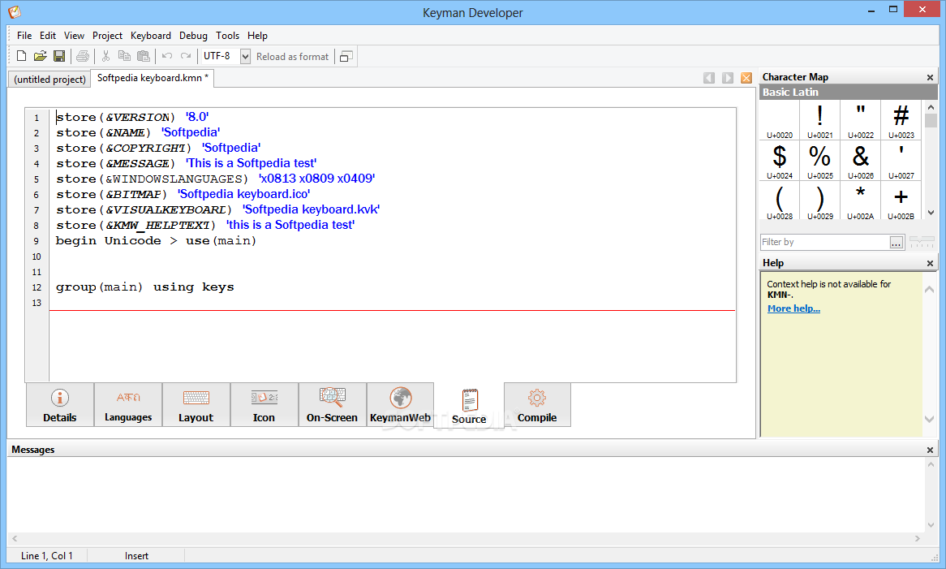Open the Edit menu

pyautogui.click(x=48, y=36)
